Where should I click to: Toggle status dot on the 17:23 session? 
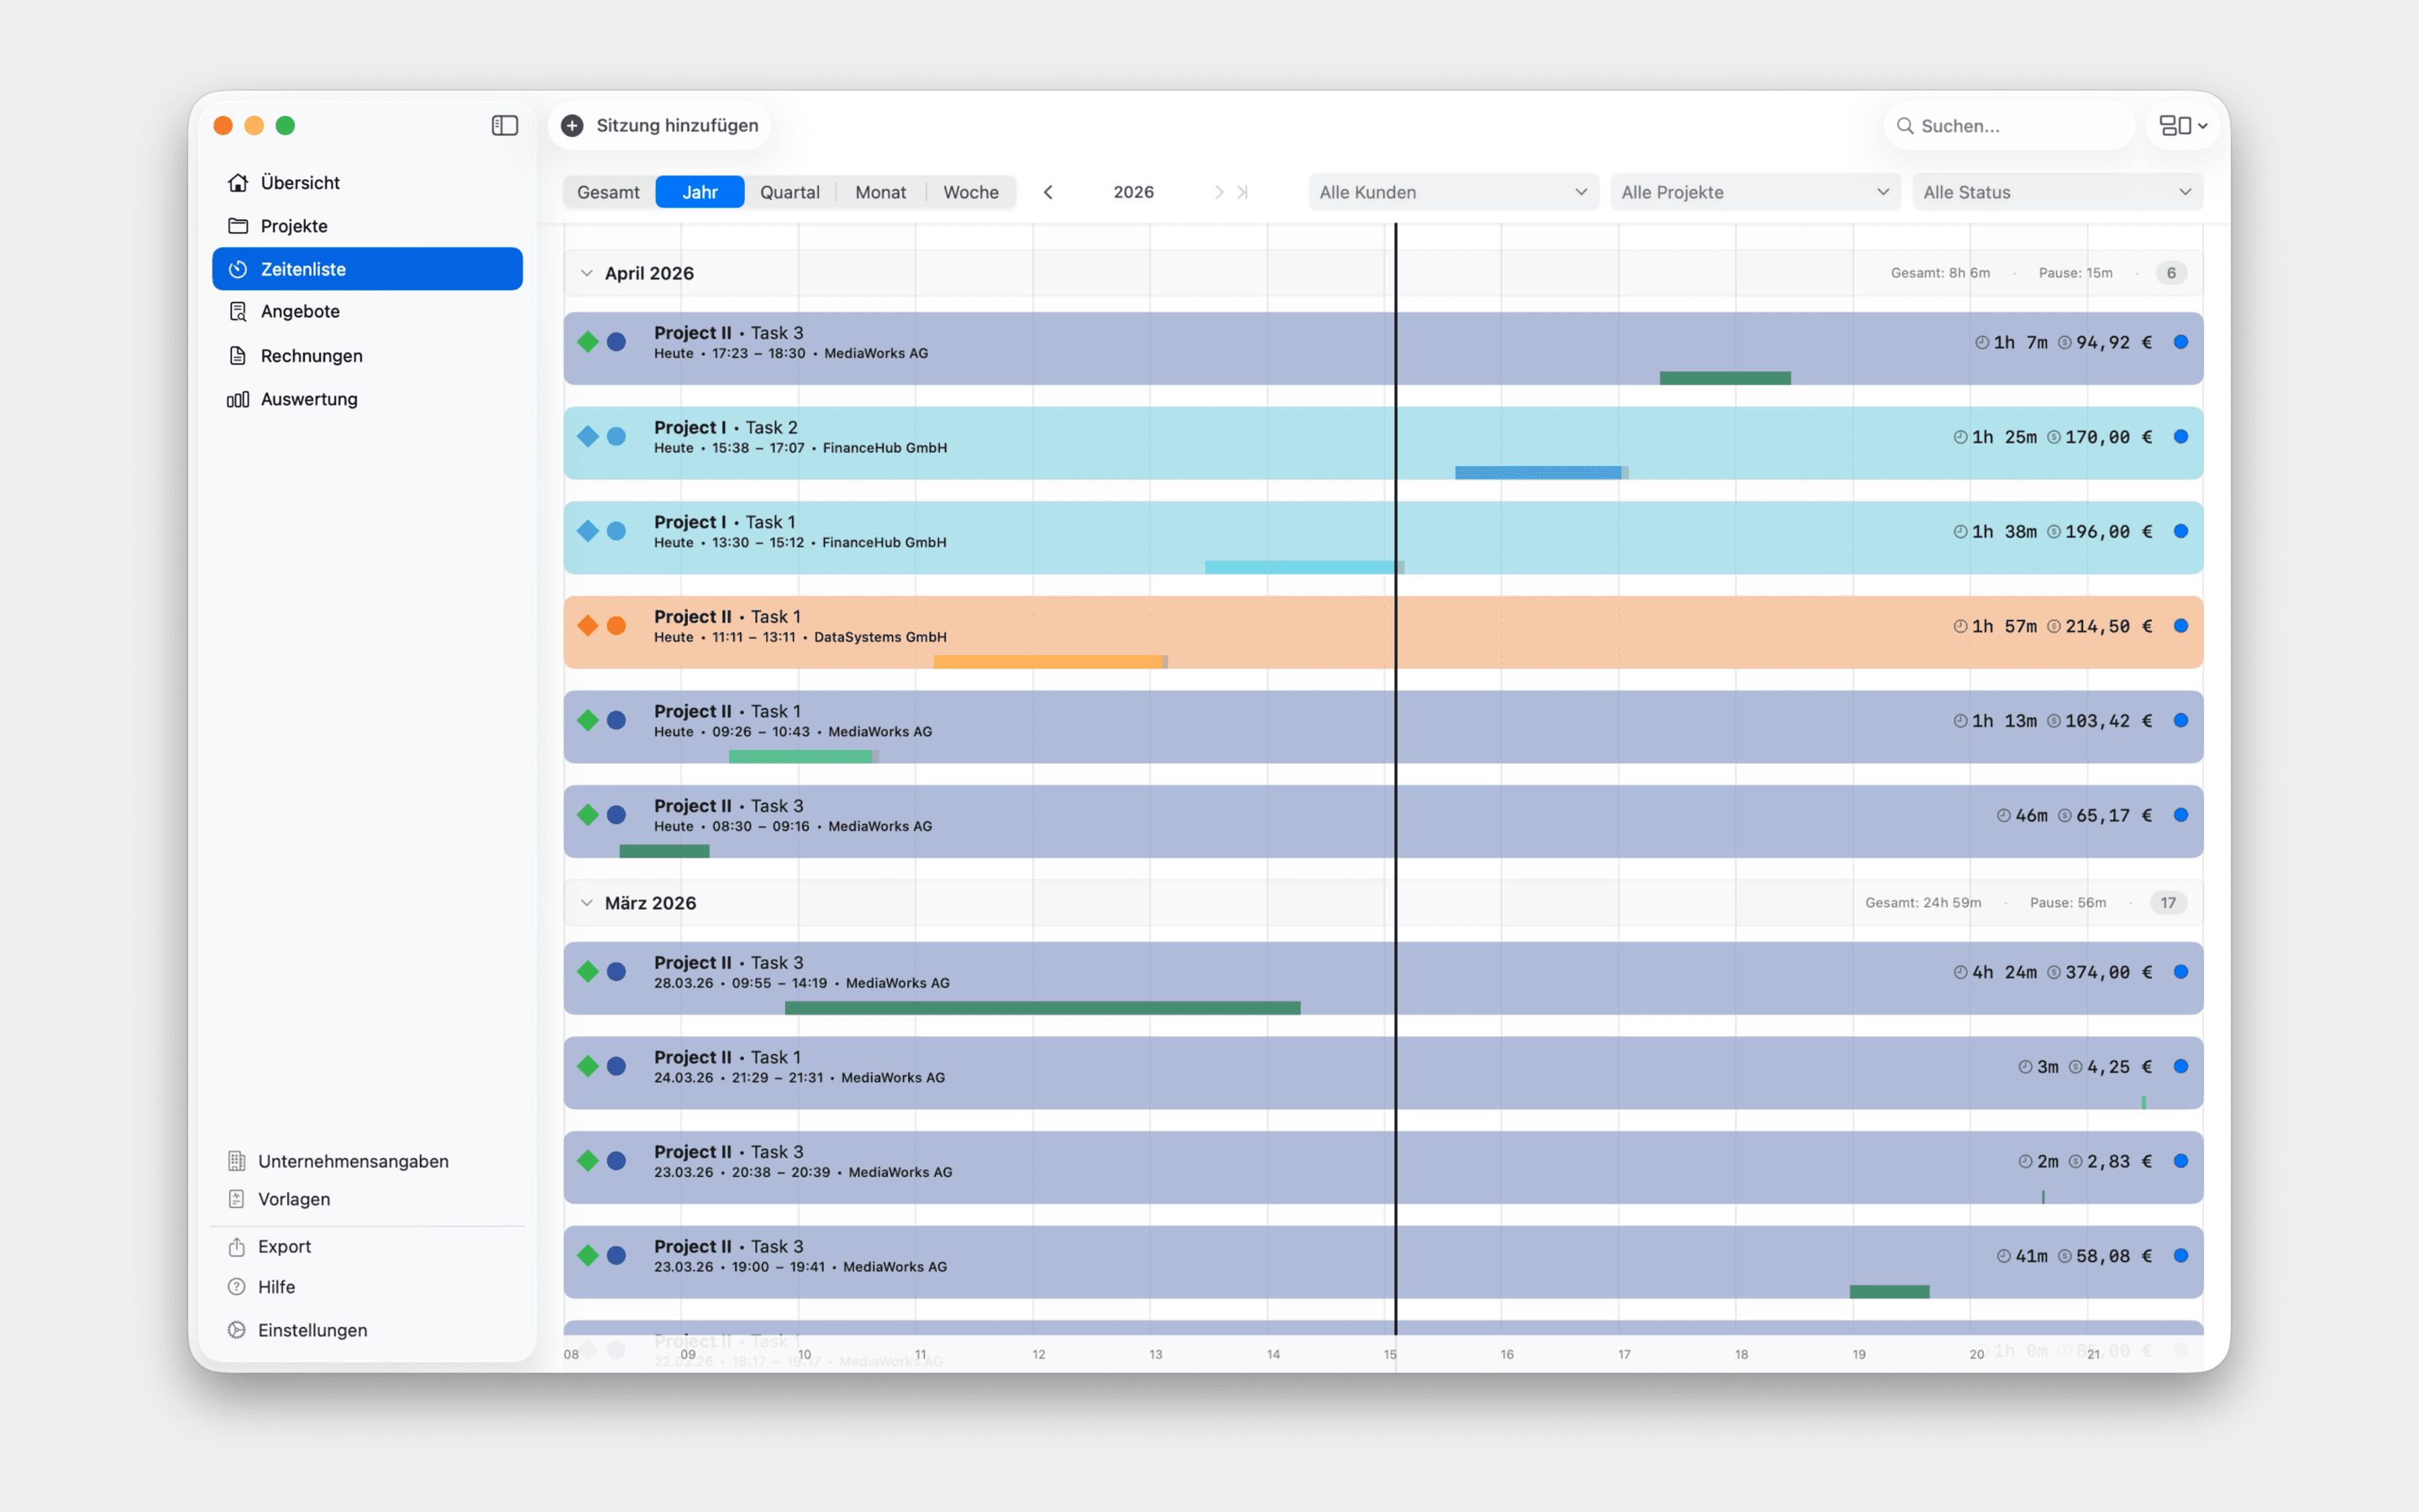pos(2180,342)
